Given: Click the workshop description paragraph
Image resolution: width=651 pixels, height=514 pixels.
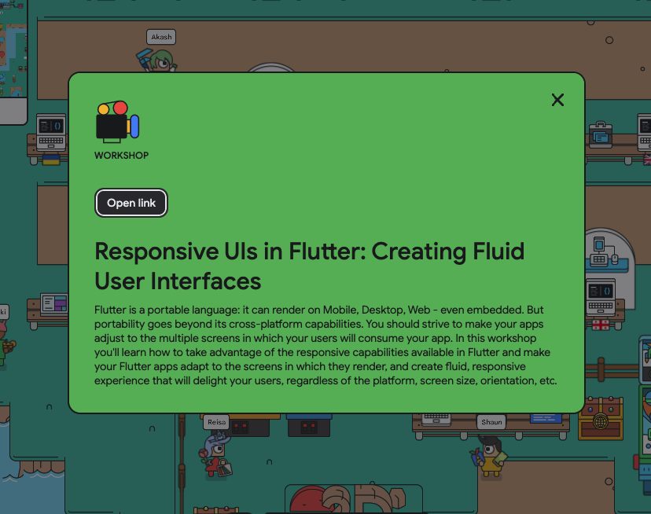Looking at the screenshot, I should pyautogui.click(x=325, y=345).
